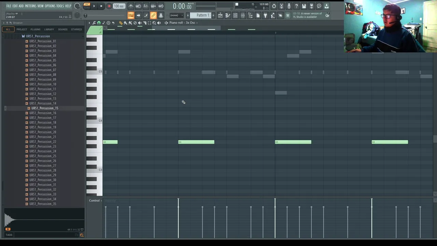Open the Mixer window icon
Viewport: 437px width, 246px height.
243,15
